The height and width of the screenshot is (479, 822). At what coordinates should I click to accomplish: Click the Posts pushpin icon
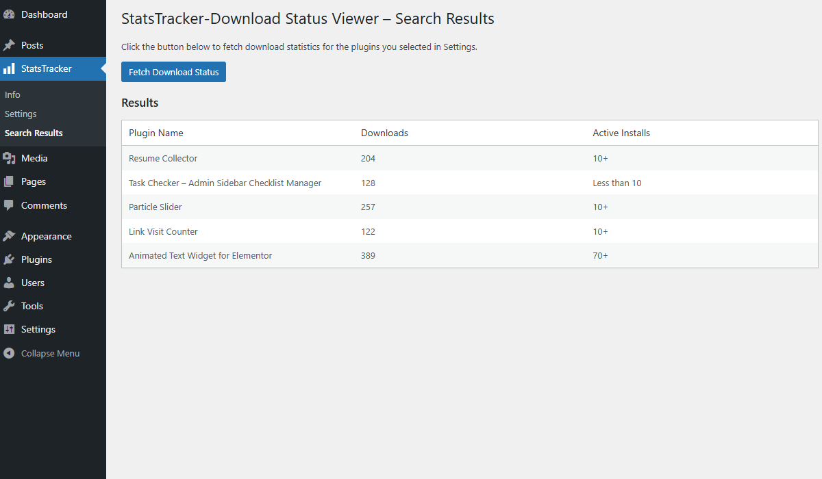9,45
